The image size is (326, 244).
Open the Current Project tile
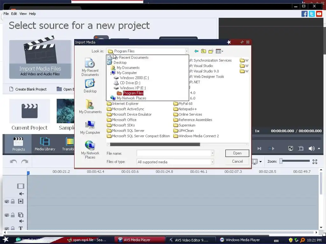30,115
